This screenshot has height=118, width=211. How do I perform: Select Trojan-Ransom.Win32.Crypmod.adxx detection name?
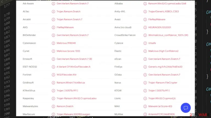(x=77, y=98)
